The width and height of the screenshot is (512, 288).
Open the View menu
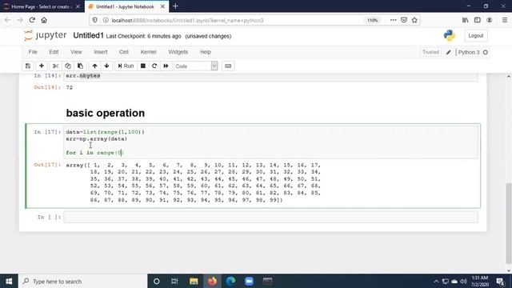pyautogui.click(x=76, y=52)
